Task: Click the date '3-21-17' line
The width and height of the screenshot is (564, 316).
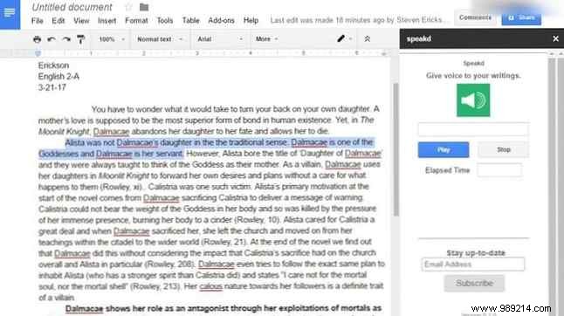Action: (x=52, y=87)
